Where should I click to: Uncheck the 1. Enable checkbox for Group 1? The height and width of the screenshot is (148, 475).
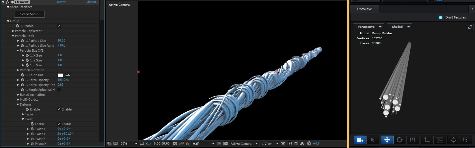(x=59, y=26)
